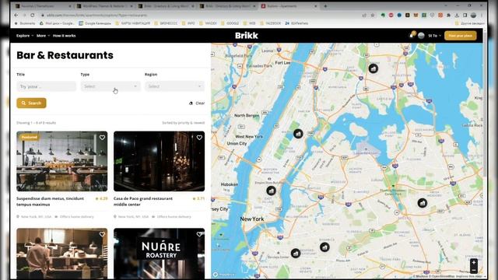Click the Sorted by priority & newest text
Viewport: 498px width, 280px height.
[184, 123]
